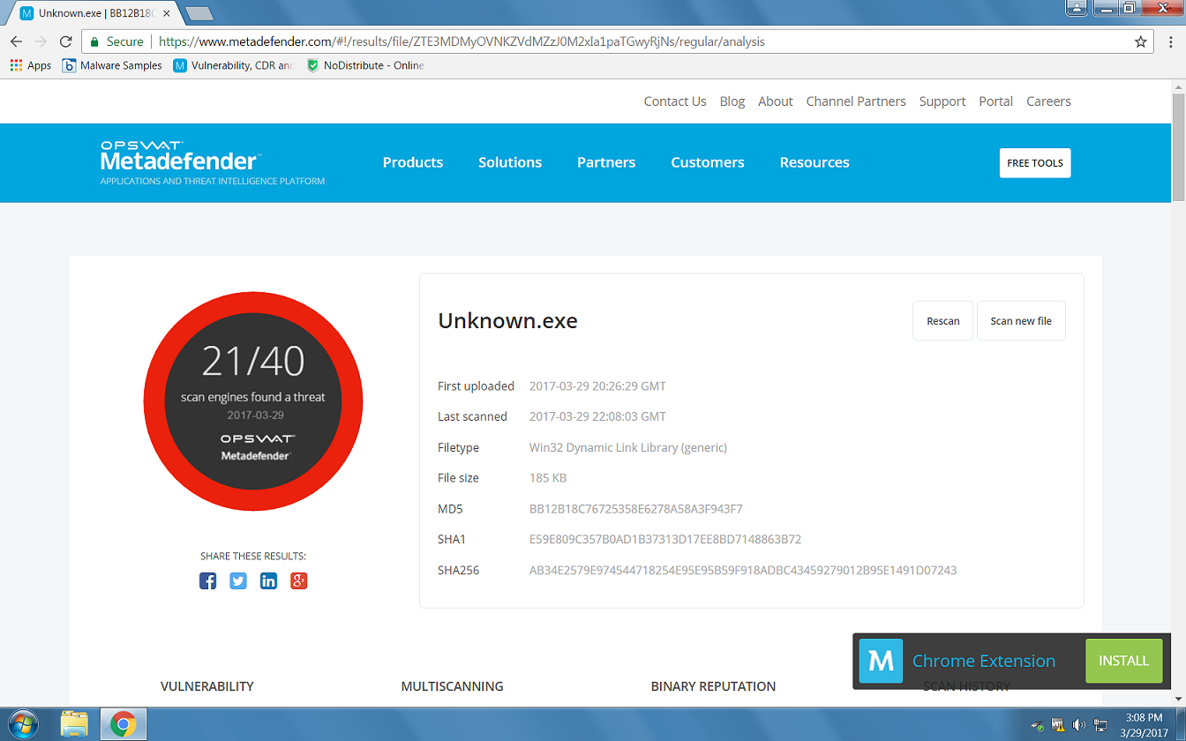The height and width of the screenshot is (741, 1186).
Task: Click the browser back arrow
Action: (x=16, y=41)
